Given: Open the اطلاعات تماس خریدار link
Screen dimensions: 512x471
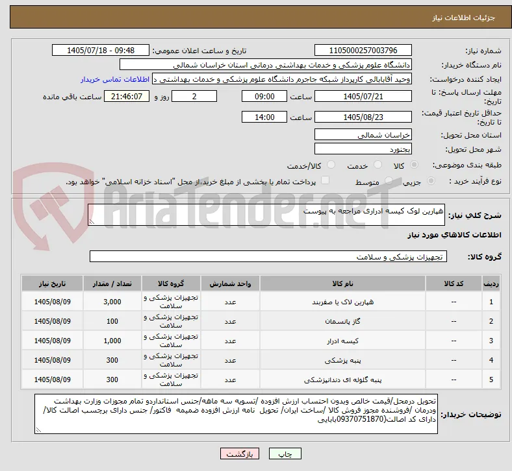Looking at the screenshot, I should 115,79.
